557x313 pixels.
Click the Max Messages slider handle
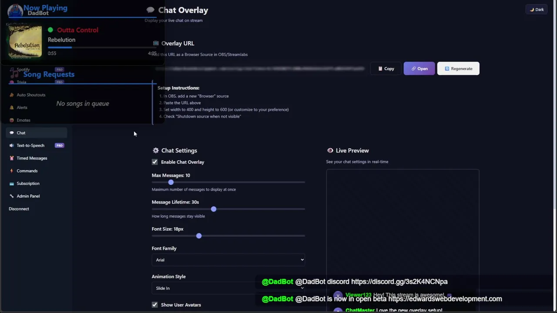171,182
